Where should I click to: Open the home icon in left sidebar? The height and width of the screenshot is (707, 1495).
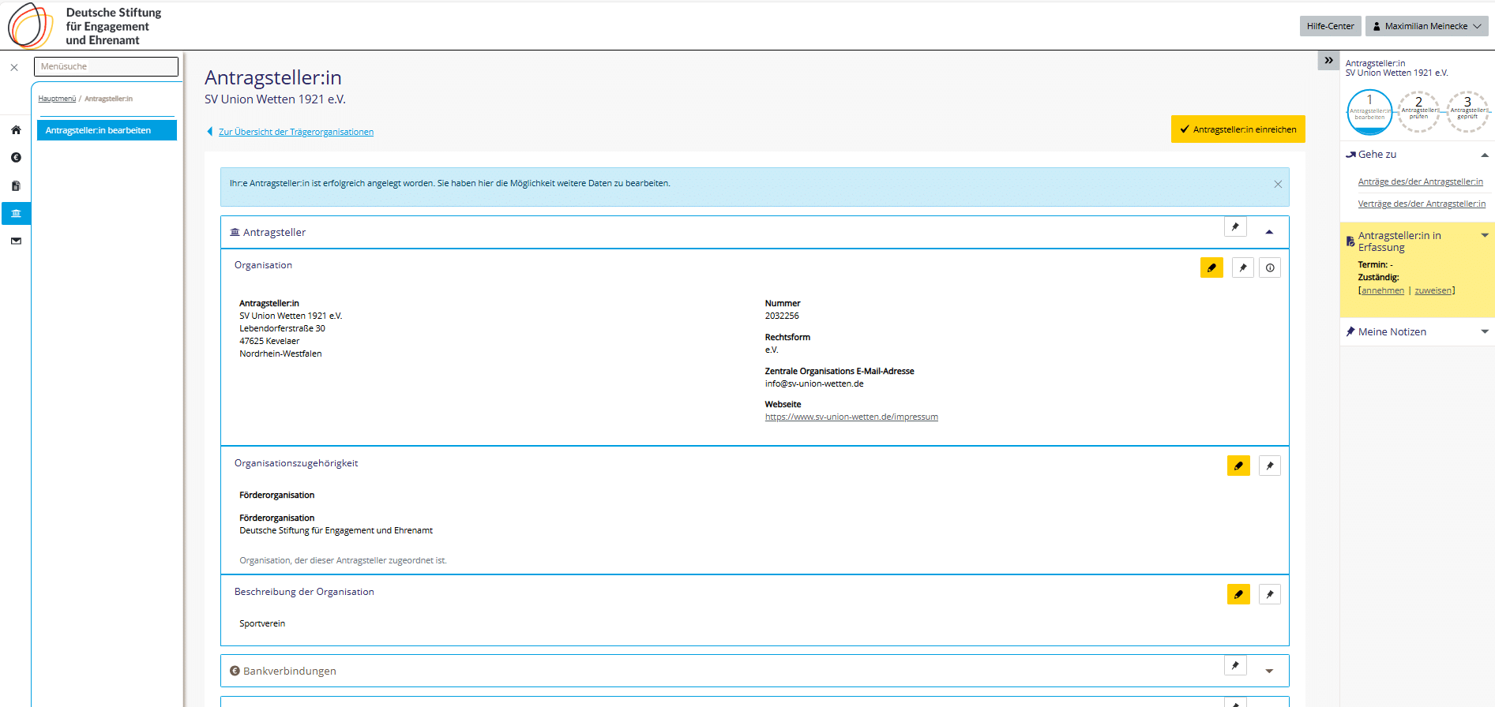click(x=16, y=130)
